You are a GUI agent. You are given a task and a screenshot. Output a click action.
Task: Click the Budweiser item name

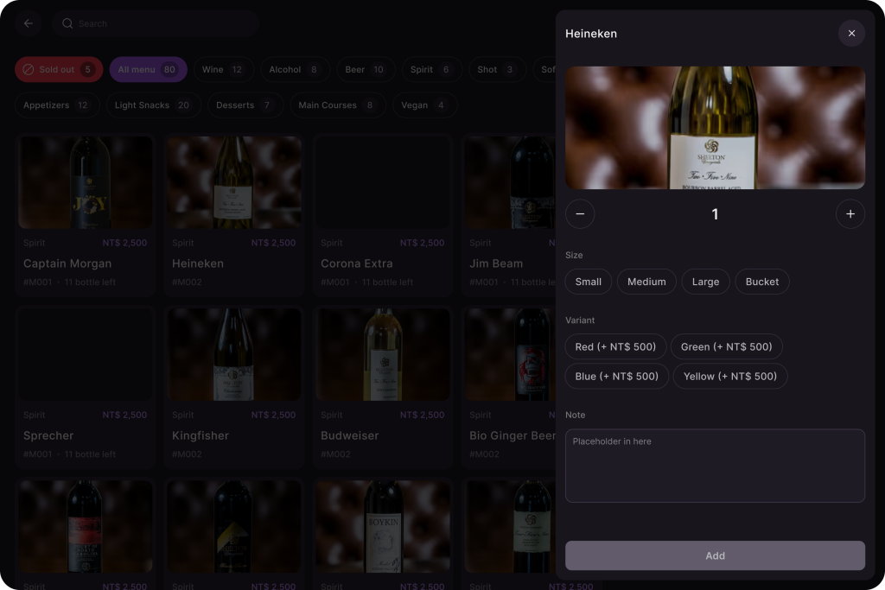coord(349,435)
